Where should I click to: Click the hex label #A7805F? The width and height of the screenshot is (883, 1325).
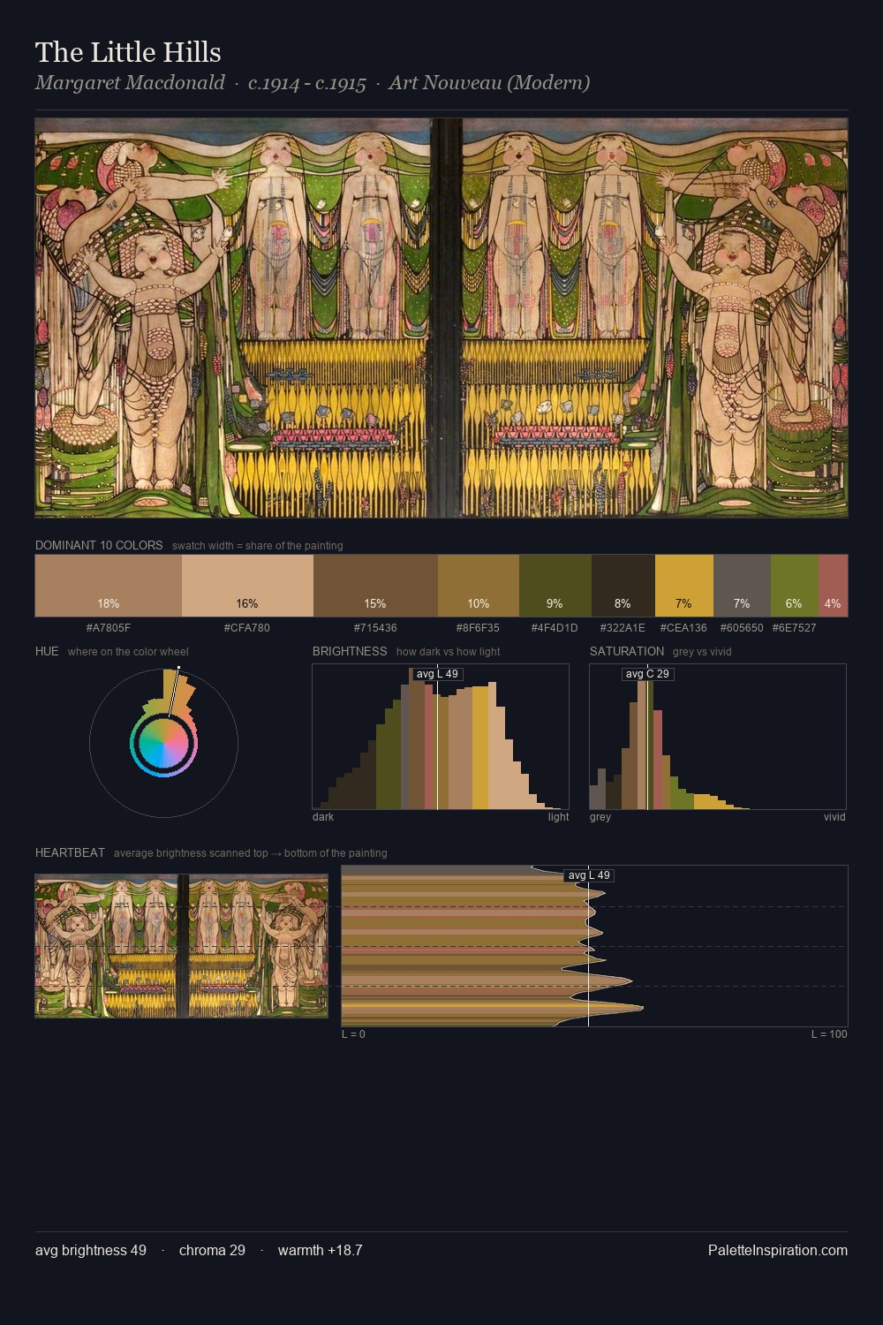(x=109, y=628)
